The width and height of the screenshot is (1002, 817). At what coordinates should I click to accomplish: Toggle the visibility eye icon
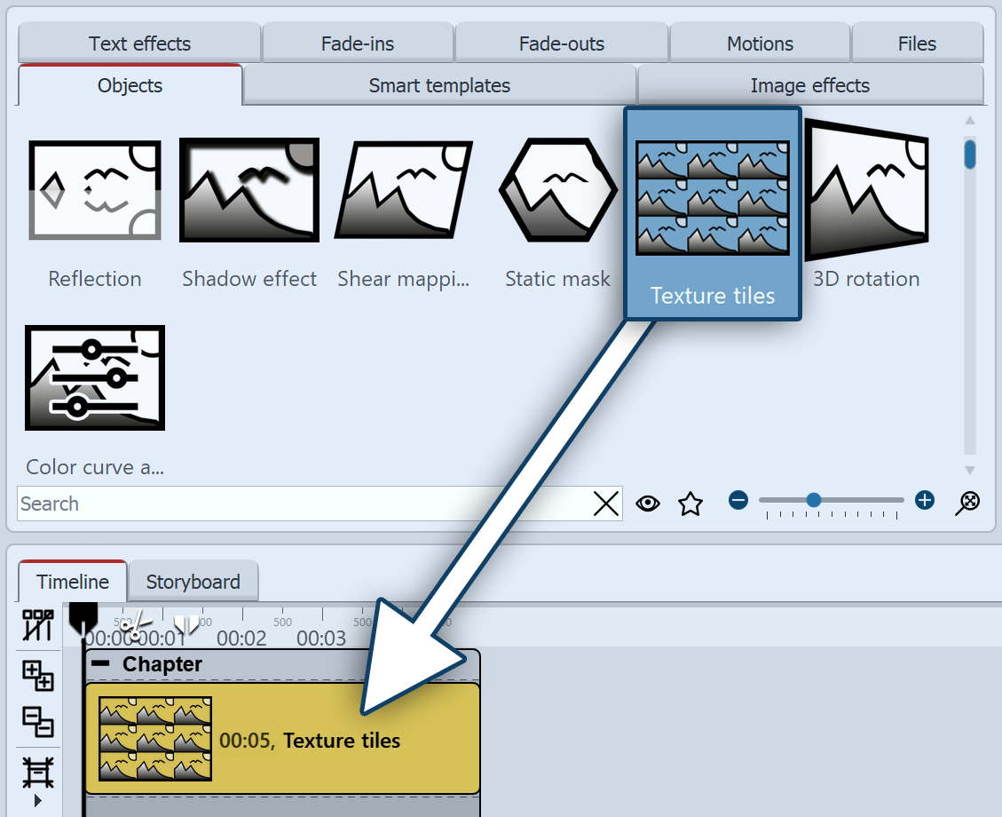pos(649,503)
